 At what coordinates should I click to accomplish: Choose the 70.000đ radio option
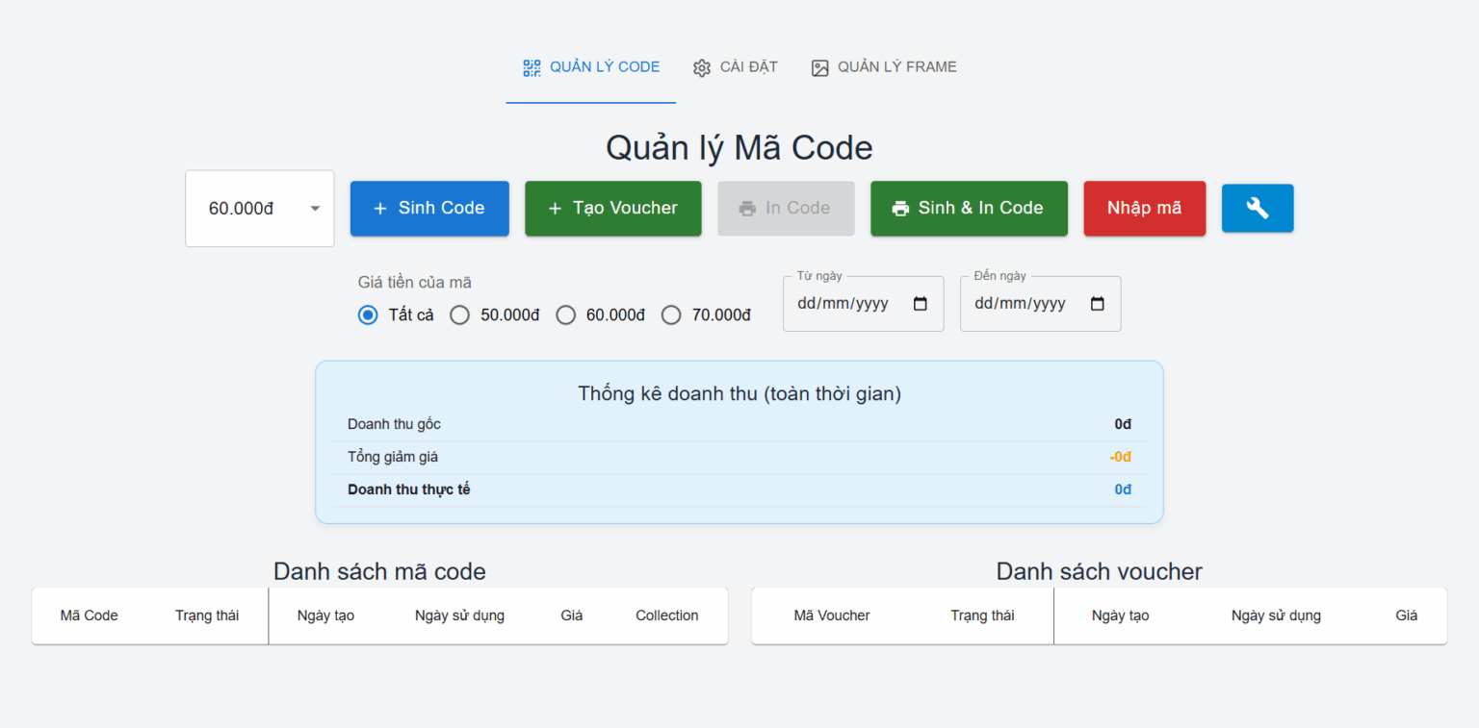coord(671,315)
